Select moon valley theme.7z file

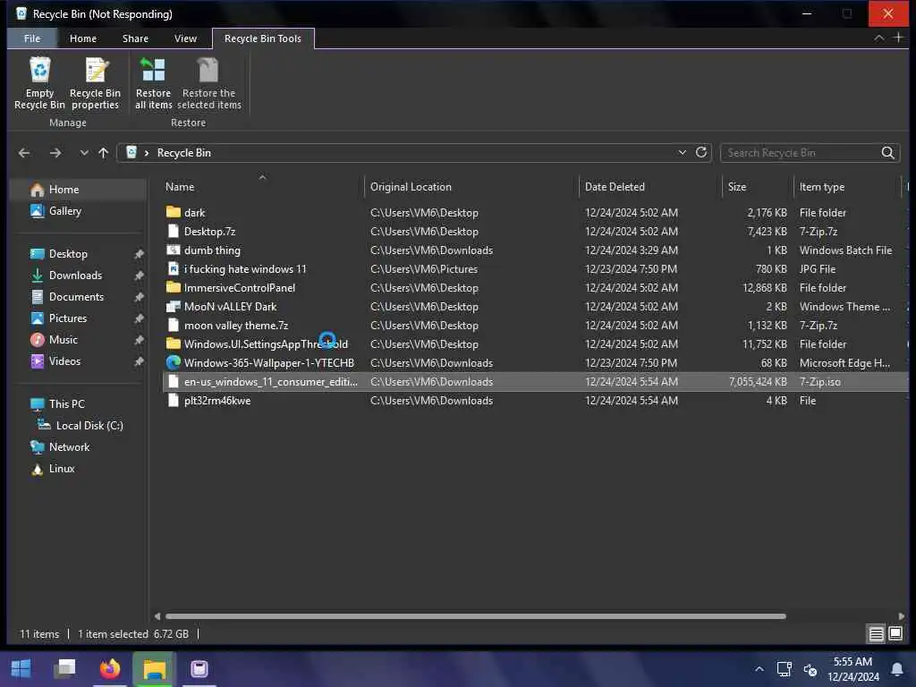(236, 326)
